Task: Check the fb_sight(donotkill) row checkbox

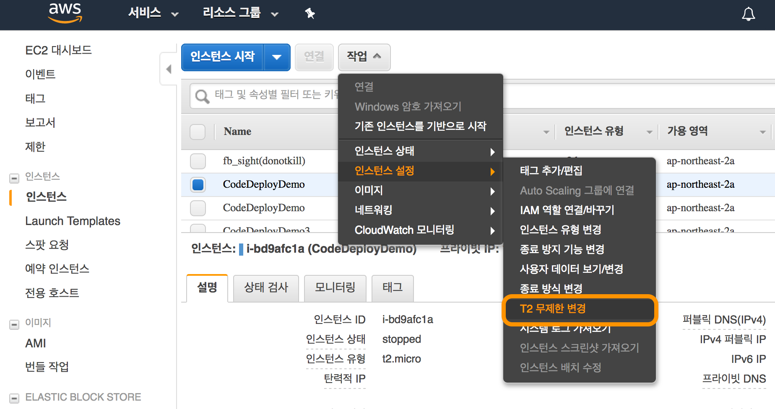Action: coord(198,161)
